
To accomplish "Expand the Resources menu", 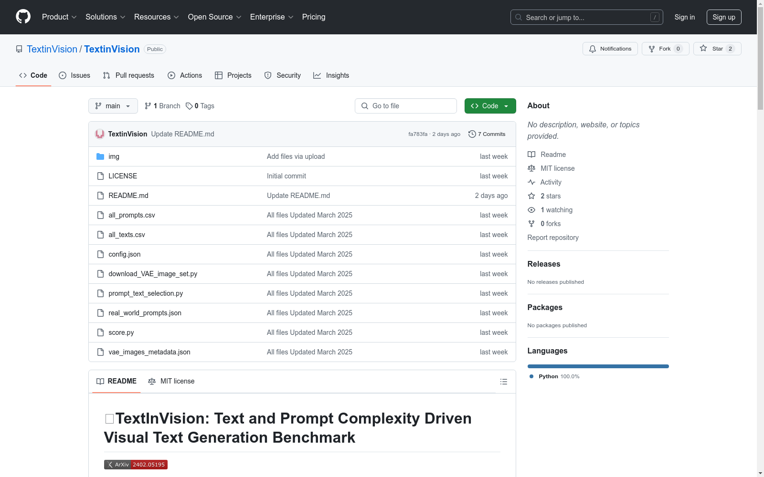I will 157,17.
